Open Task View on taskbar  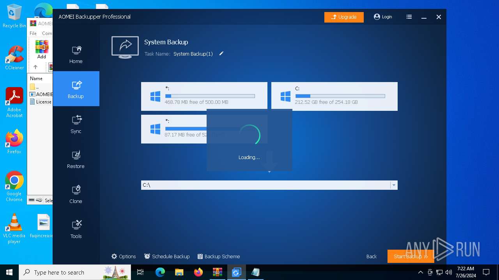141,272
